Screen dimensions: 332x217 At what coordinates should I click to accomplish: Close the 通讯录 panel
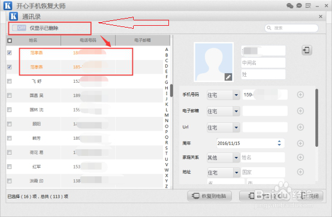(321, 16)
